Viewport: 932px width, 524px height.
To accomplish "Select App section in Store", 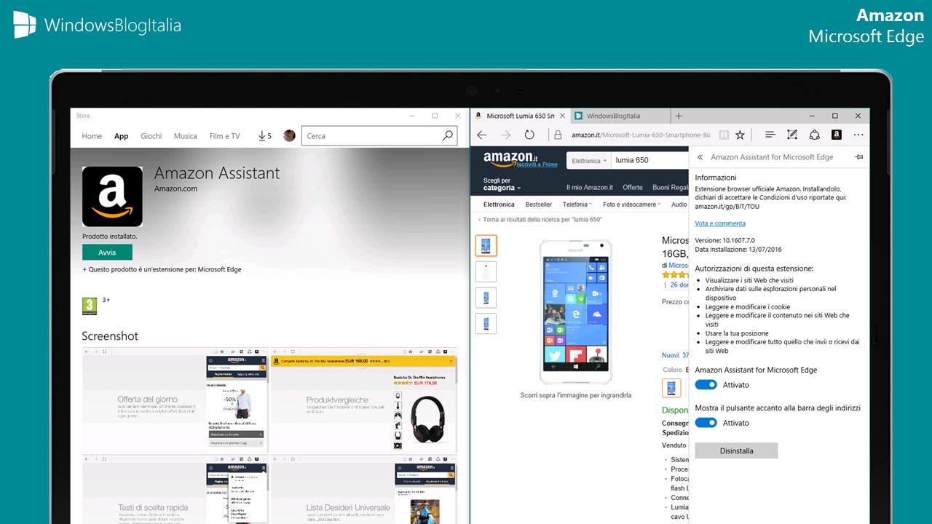I will pyautogui.click(x=121, y=136).
